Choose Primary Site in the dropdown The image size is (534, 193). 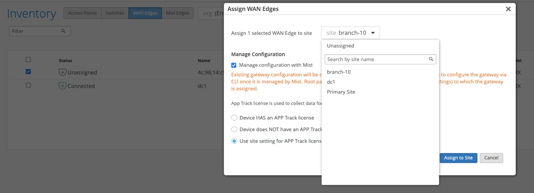341,92
